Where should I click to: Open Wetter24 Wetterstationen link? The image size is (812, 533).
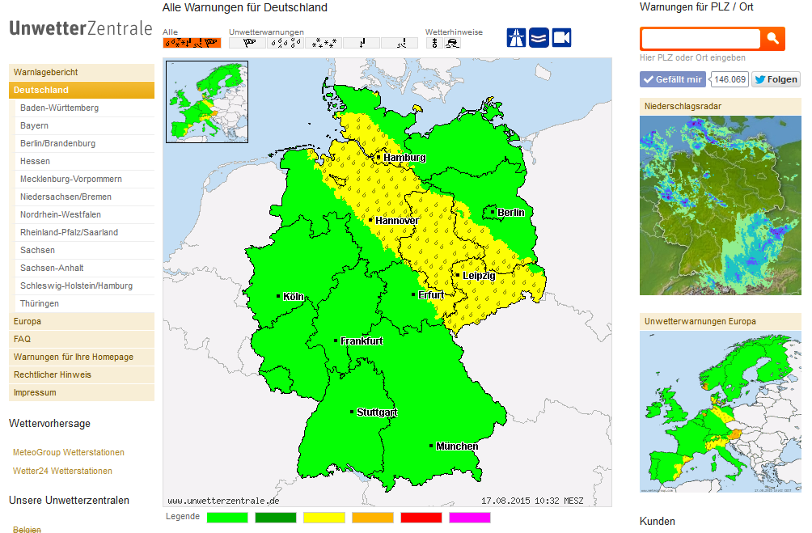coord(62,471)
